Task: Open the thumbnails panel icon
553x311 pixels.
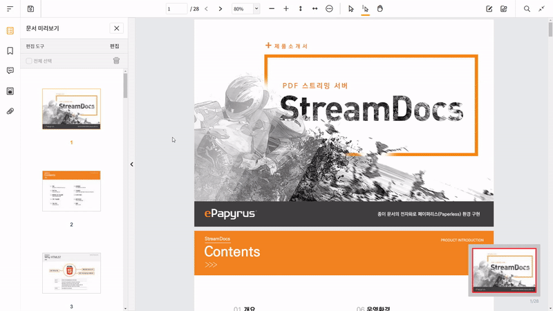Action: coord(10,30)
